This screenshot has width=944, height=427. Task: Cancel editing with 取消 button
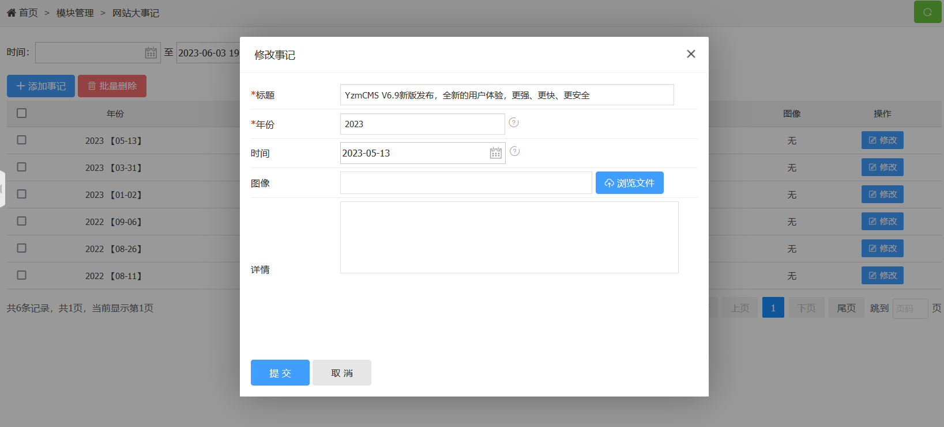342,373
